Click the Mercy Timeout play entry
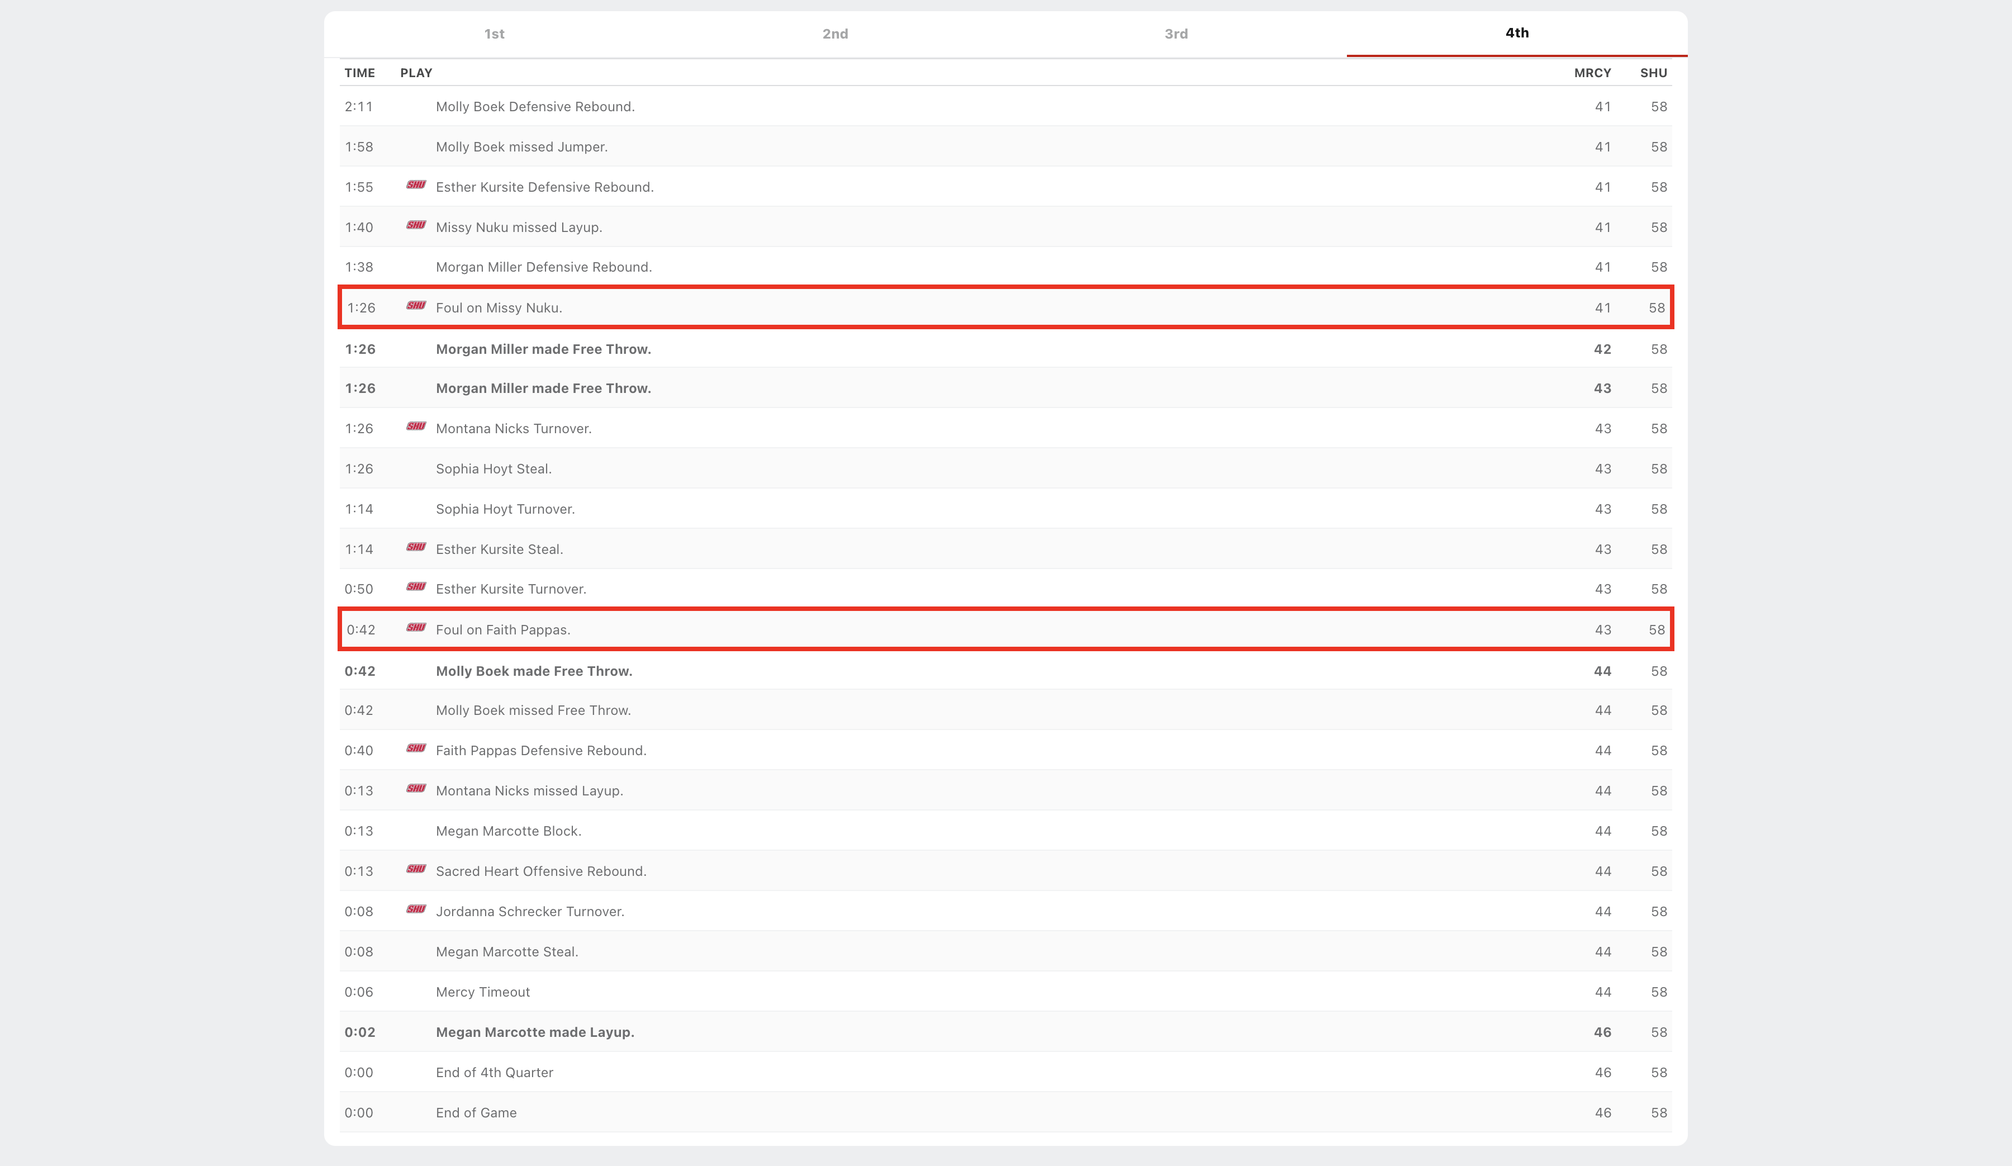Viewport: 2012px width, 1166px height. [482, 992]
